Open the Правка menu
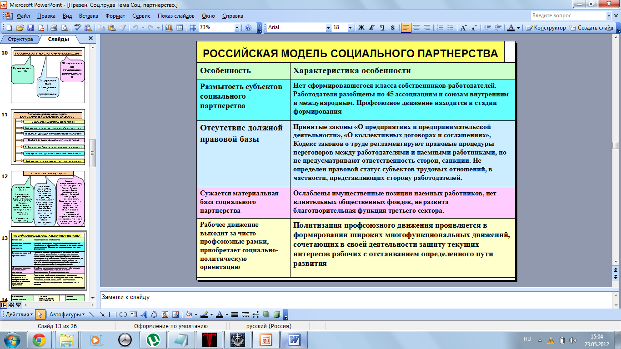Screen dimensions: 621x349 pyautogui.click(x=46, y=15)
